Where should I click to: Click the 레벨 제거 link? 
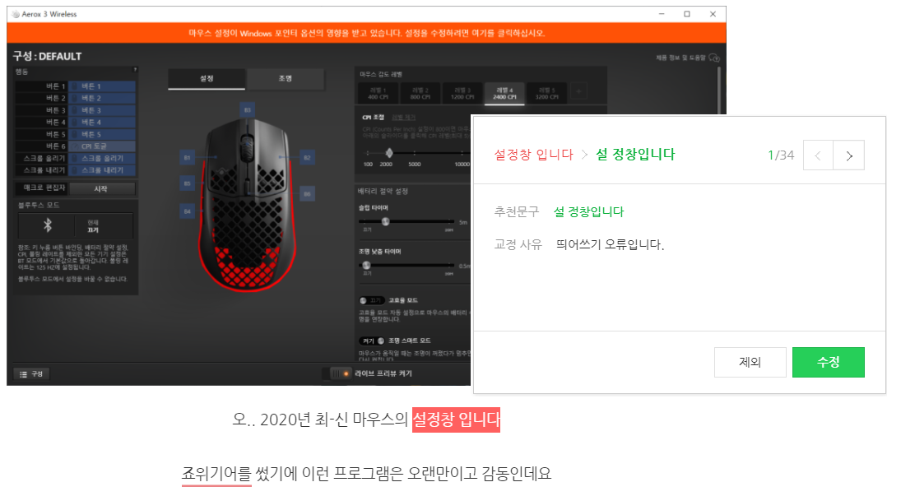[403, 118]
